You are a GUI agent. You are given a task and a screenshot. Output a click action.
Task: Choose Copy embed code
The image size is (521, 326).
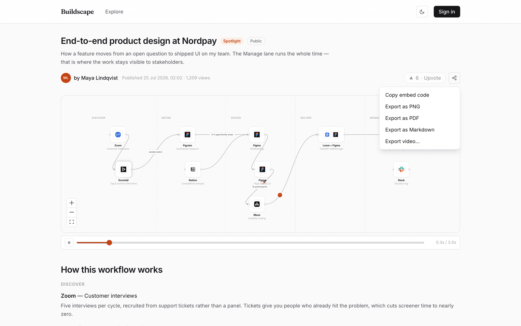coord(419,95)
